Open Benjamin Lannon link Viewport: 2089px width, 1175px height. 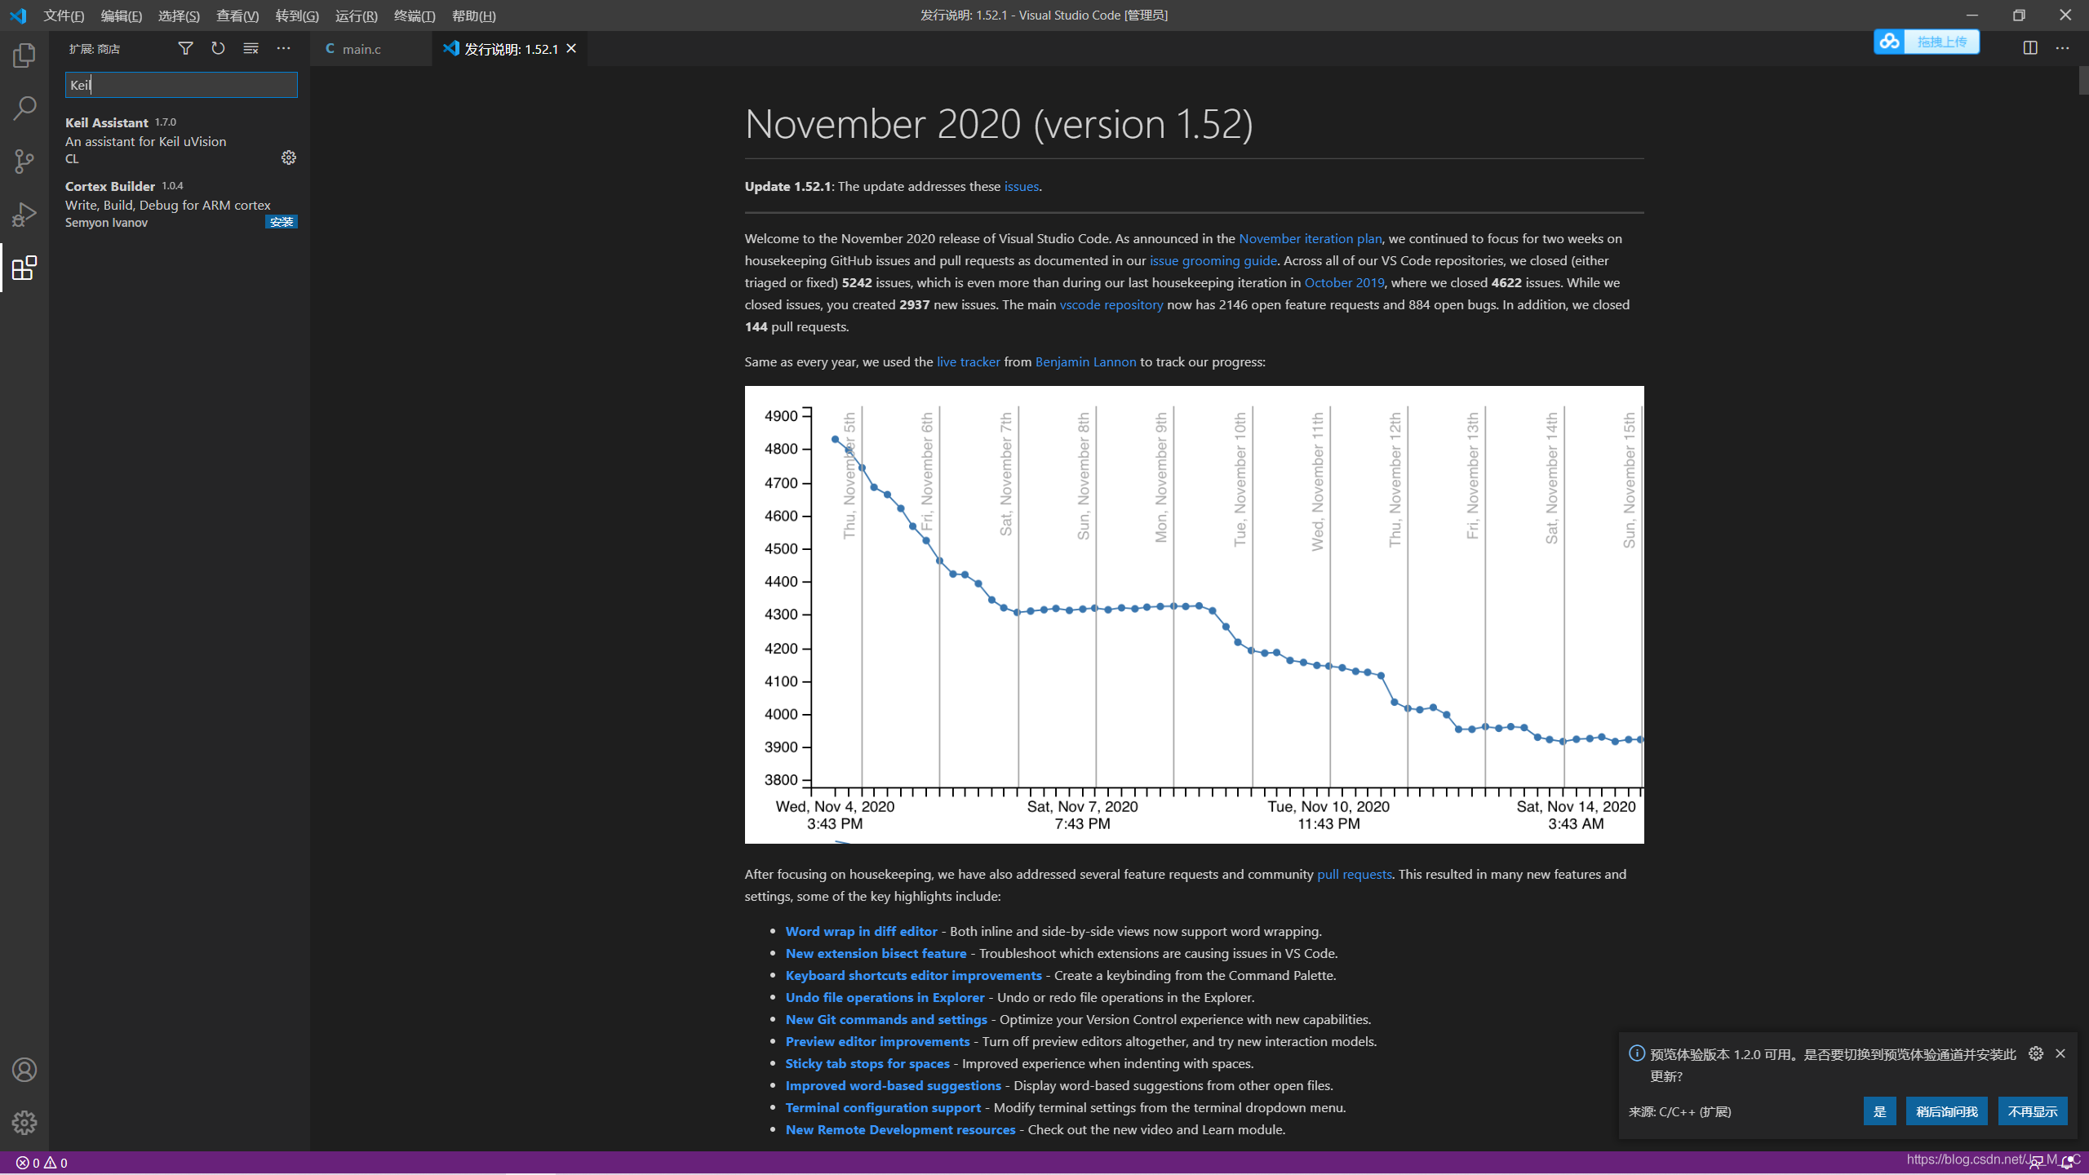pos(1085,361)
